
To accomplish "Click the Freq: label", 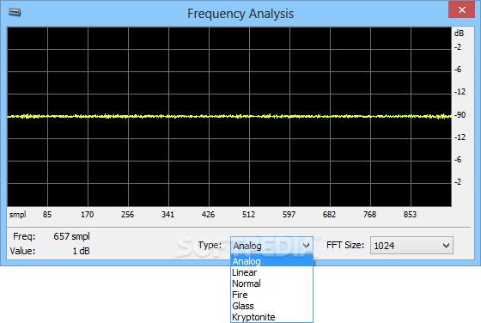I will coord(24,236).
